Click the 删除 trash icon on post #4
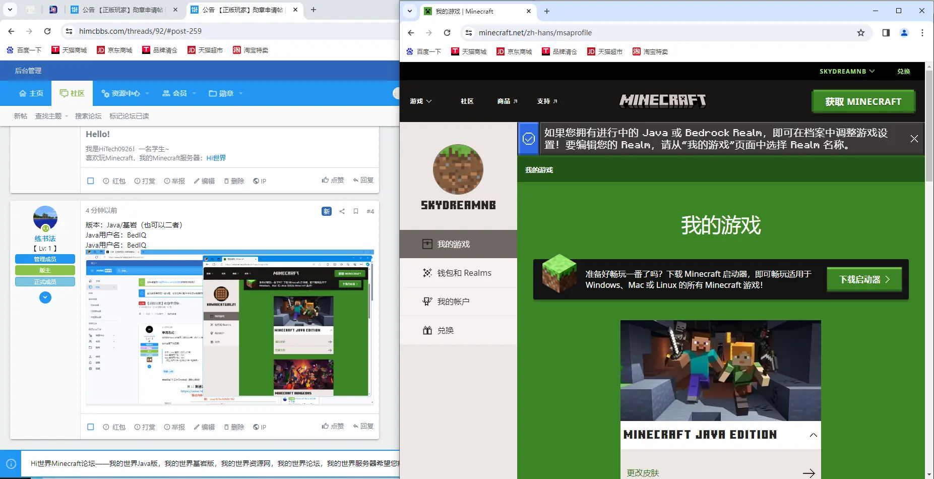The width and height of the screenshot is (934, 479). pos(234,427)
